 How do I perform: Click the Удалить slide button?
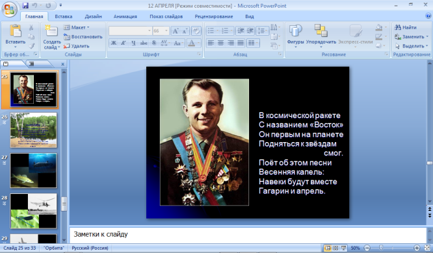coord(77,46)
